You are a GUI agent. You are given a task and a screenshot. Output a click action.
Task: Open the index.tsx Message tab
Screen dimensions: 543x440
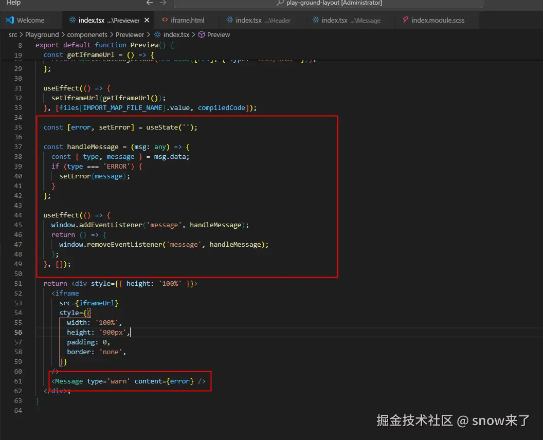click(351, 21)
